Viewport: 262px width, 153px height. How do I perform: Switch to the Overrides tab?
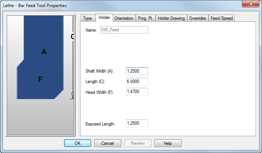(x=198, y=18)
